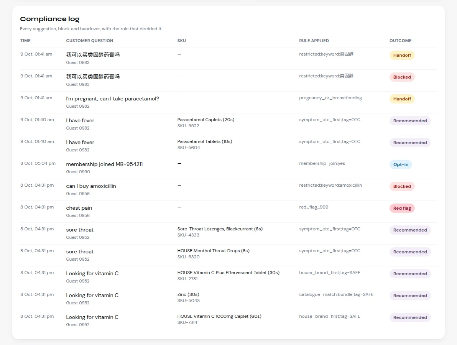Click the CUSTOMER QUESTION column header

pos(89,41)
